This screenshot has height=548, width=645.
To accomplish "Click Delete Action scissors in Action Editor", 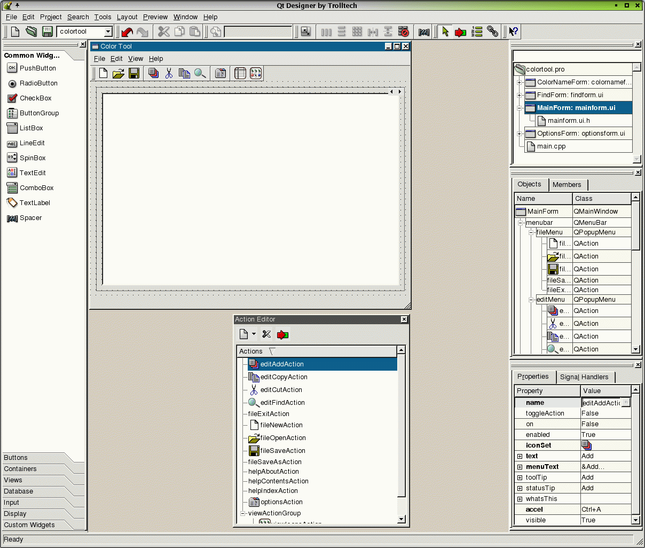I will pos(266,334).
